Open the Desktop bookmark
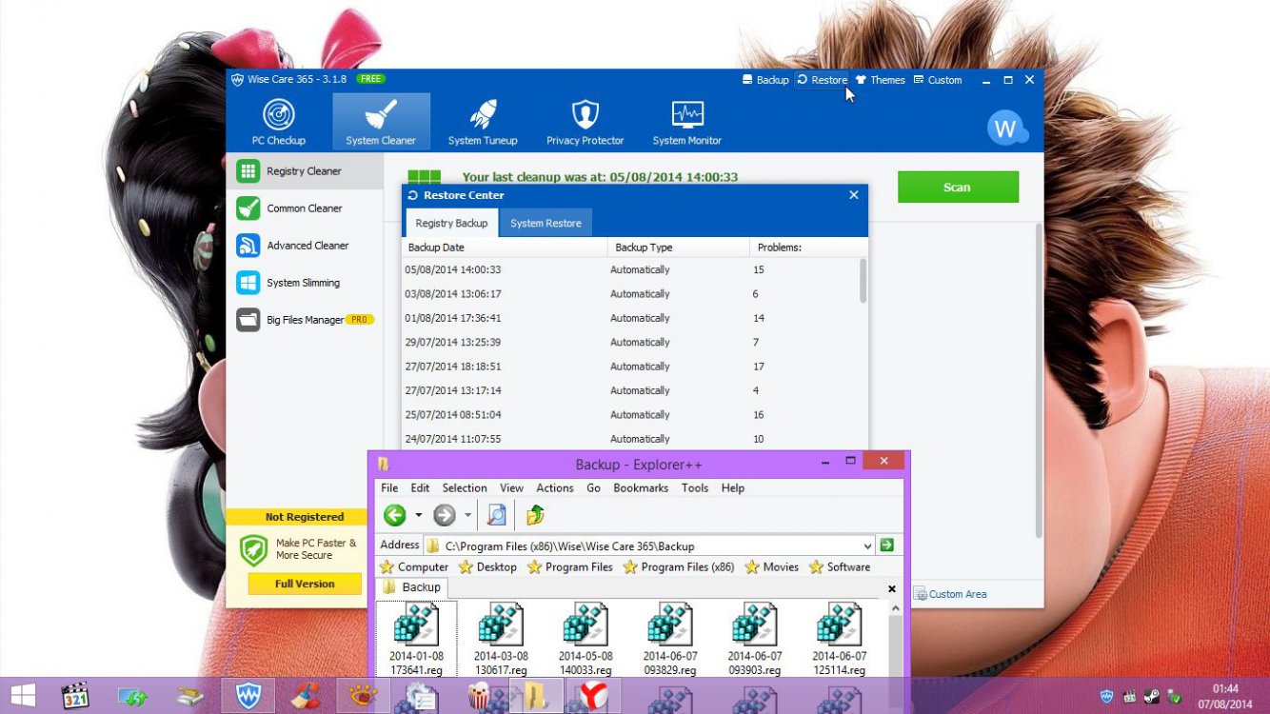The width and height of the screenshot is (1270, 714). [x=487, y=566]
